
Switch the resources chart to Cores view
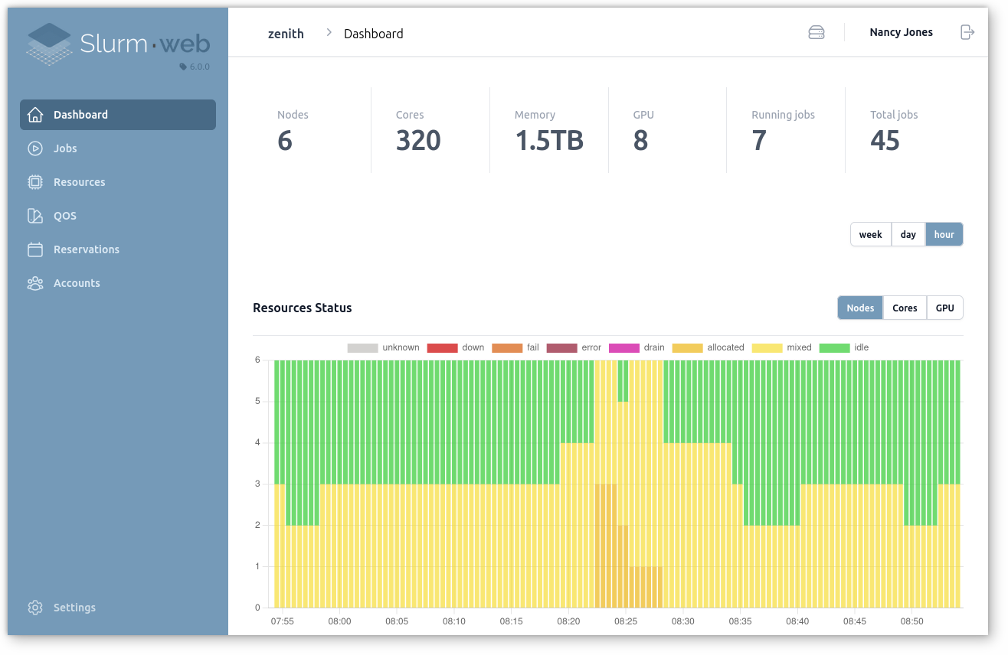pyautogui.click(x=905, y=308)
